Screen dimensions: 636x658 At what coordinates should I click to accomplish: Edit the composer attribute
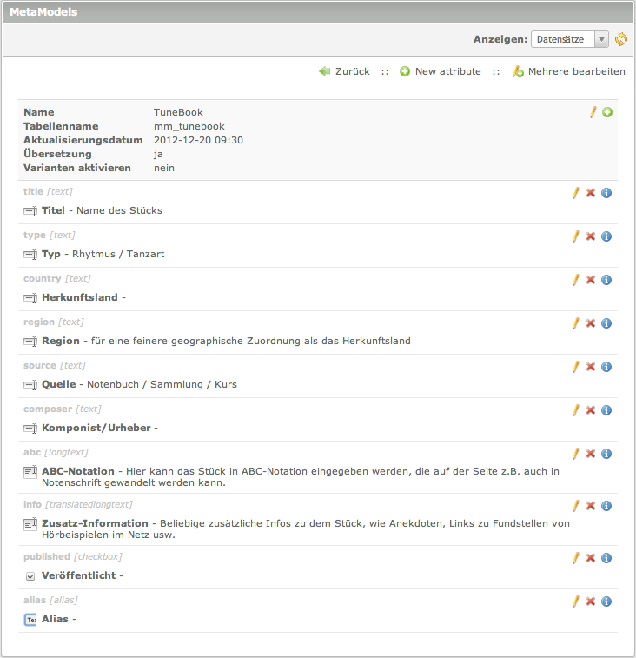pyautogui.click(x=575, y=410)
